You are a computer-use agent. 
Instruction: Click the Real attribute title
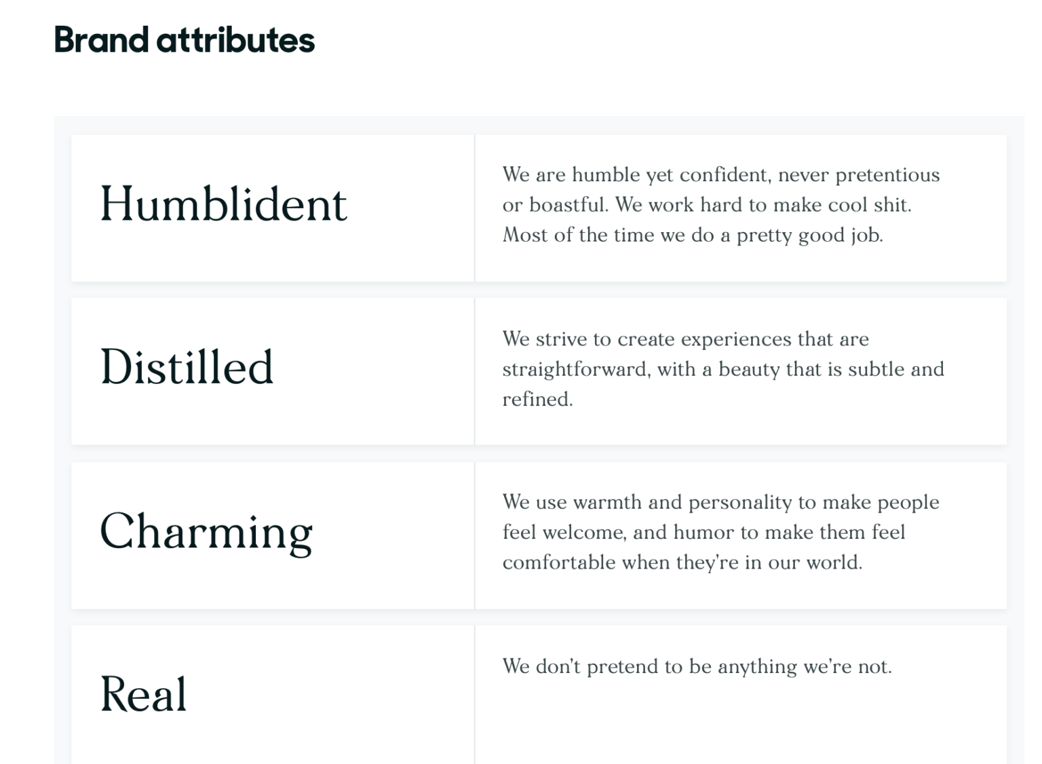pyautogui.click(x=143, y=694)
